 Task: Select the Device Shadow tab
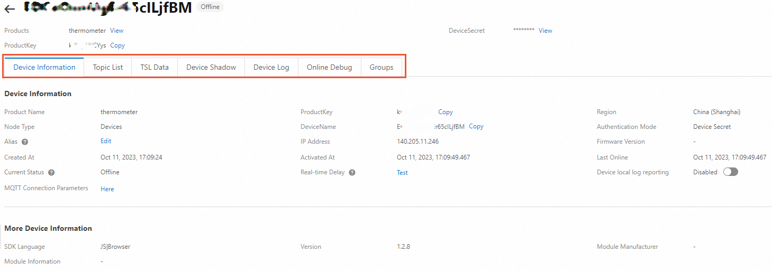pos(211,68)
